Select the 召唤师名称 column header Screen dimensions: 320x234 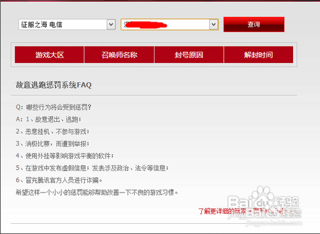click(119, 55)
